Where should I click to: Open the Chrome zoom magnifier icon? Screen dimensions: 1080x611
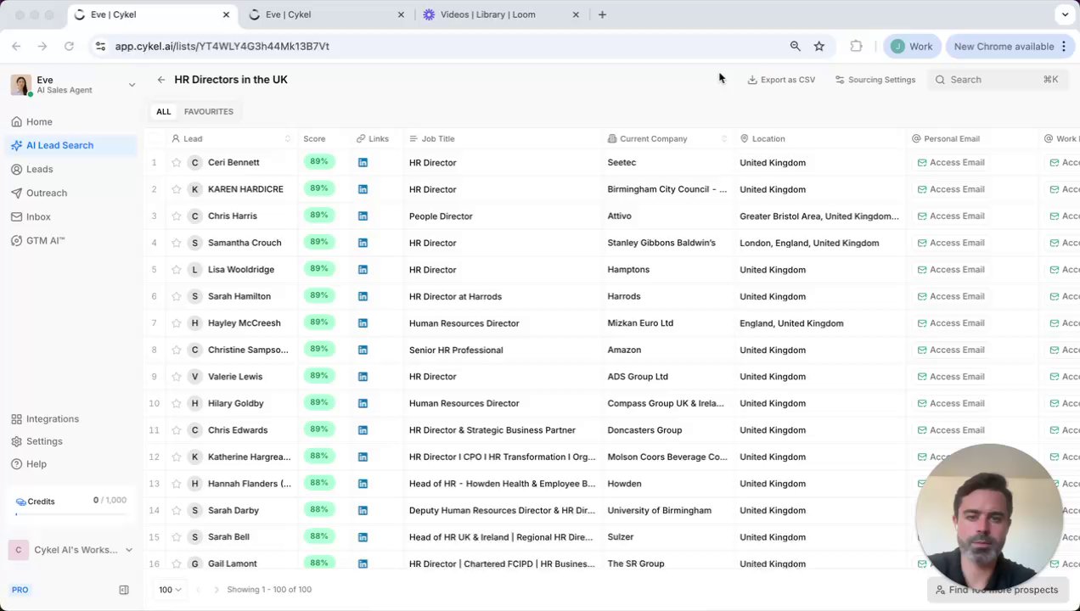coord(796,47)
